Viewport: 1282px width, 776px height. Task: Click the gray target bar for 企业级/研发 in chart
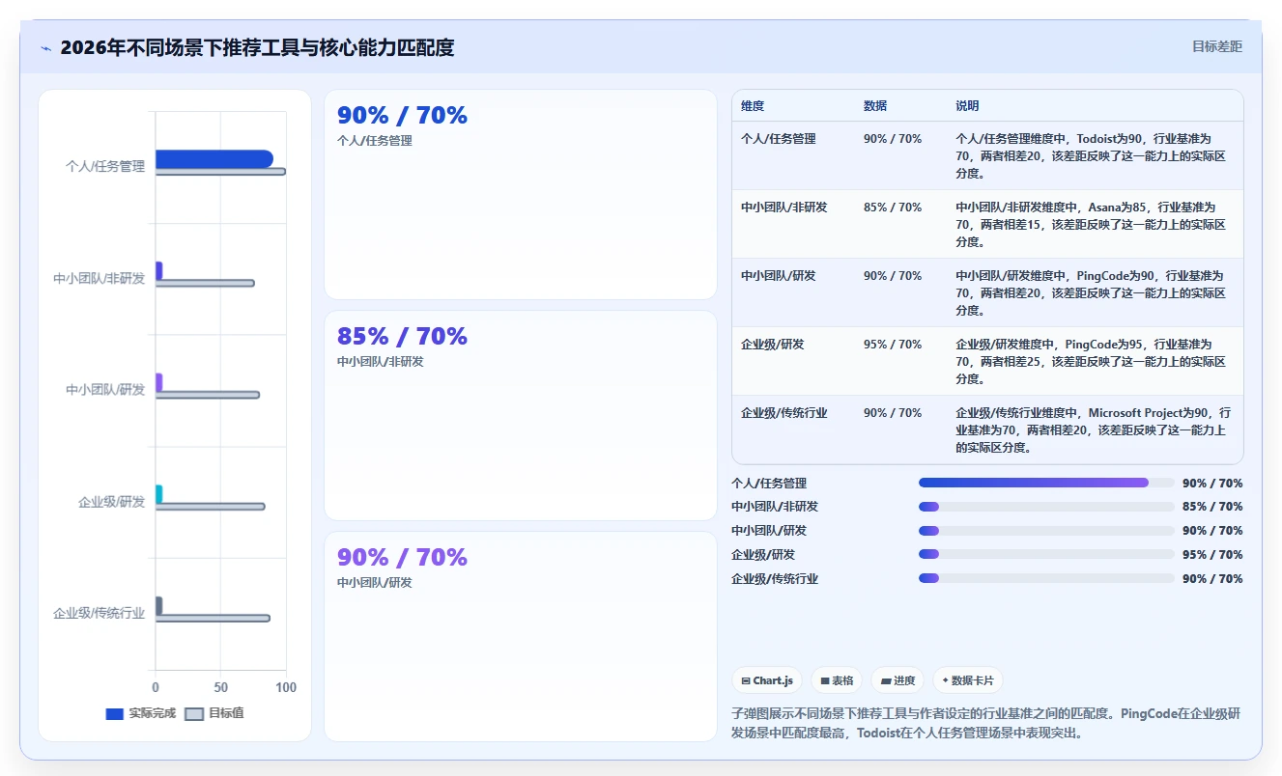click(210, 506)
